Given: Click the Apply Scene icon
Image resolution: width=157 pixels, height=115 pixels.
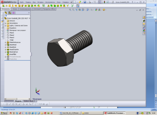Looking at the screenshot, I should 99,10.
